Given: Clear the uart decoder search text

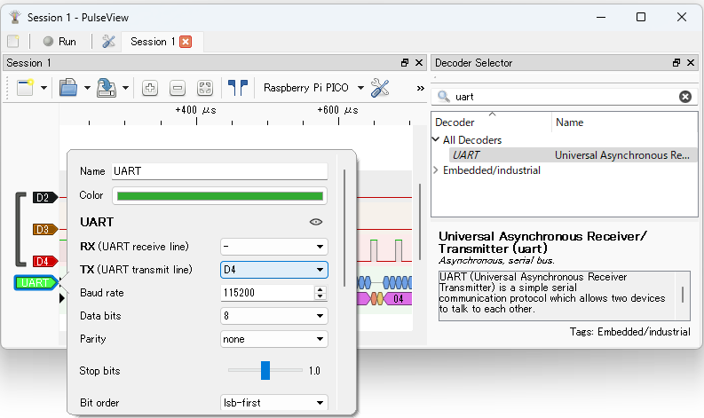Looking at the screenshot, I should coord(685,97).
